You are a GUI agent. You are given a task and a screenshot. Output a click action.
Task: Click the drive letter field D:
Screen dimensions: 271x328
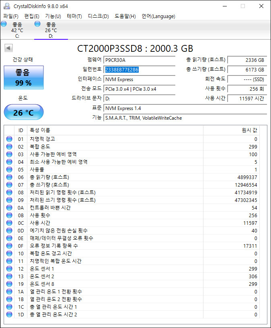[140, 98]
